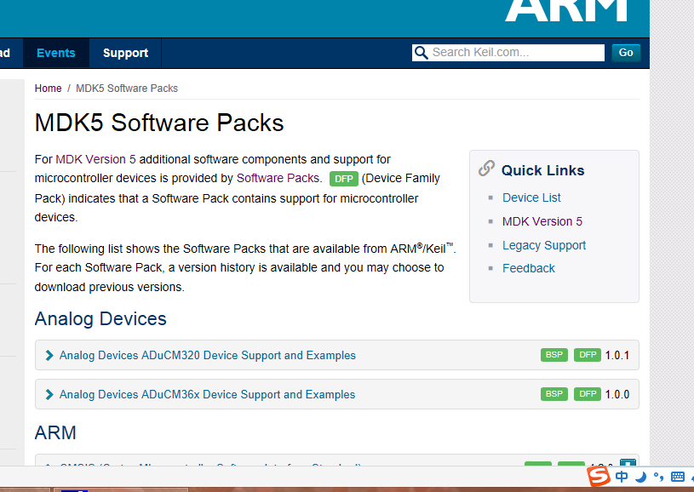Click the Search Keil.com input field

[x=508, y=53]
